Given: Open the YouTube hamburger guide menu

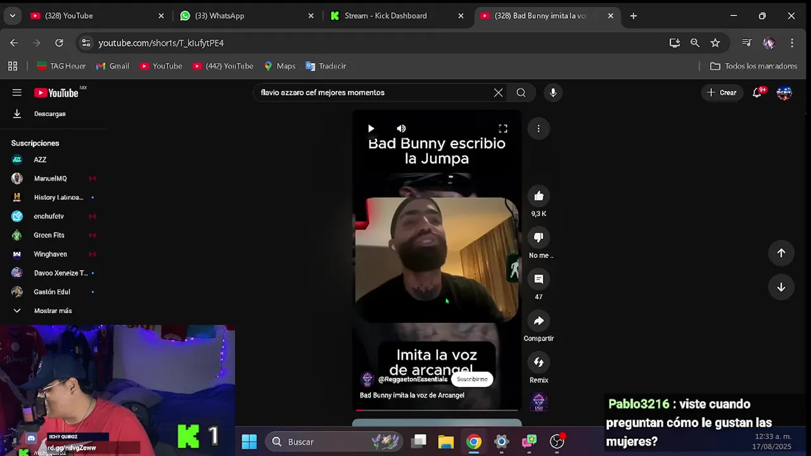Looking at the screenshot, I should tap(17, 92).
